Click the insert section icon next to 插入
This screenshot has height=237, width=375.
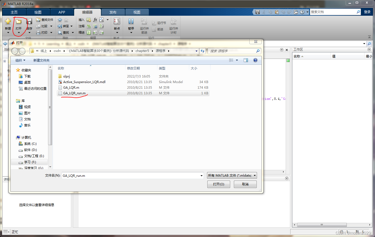coord(89,20)
